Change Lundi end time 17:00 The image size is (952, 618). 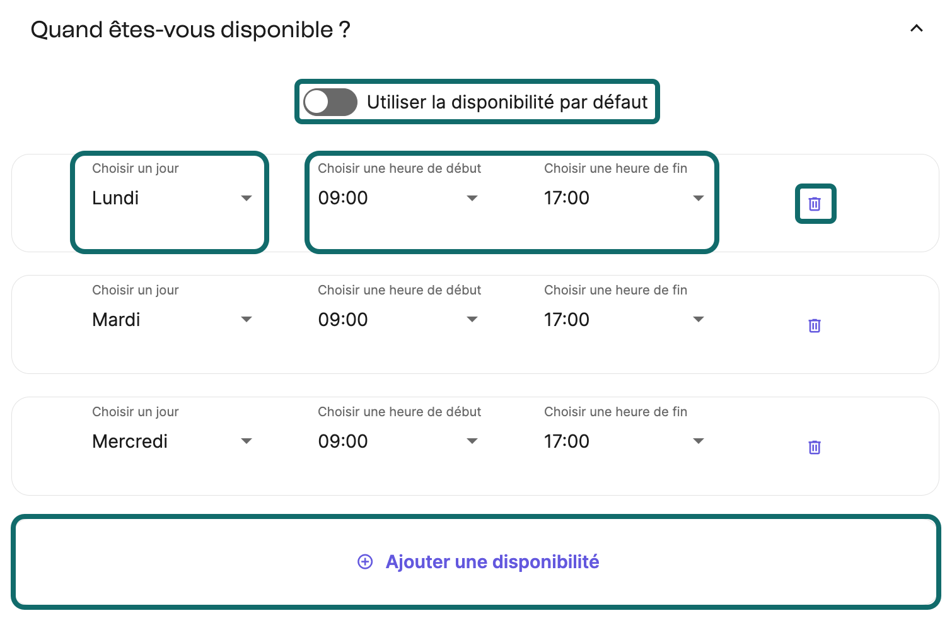point(623,198)
